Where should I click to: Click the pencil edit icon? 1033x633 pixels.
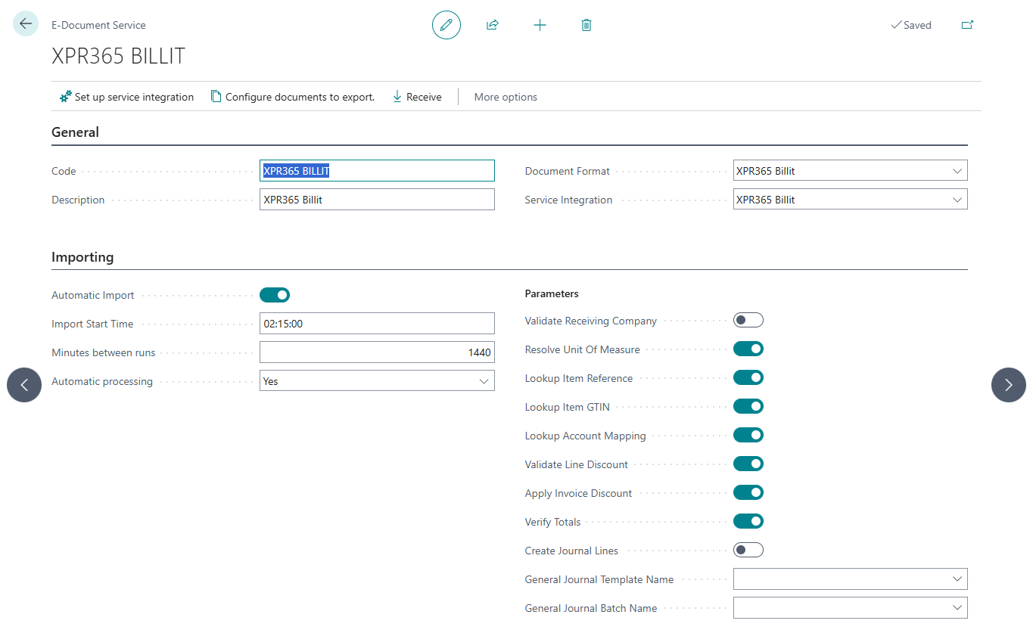(x=446, y=25)
